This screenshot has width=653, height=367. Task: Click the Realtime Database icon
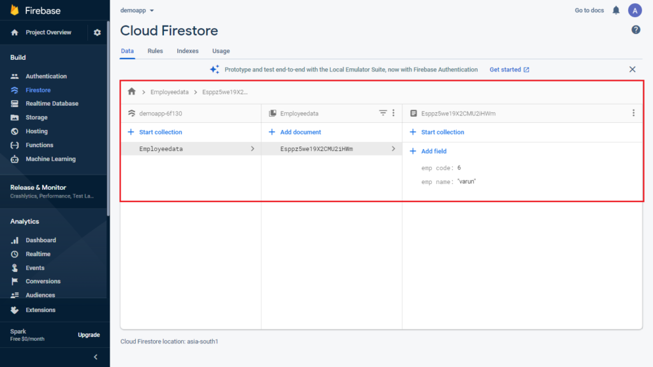tap(15, 104)
